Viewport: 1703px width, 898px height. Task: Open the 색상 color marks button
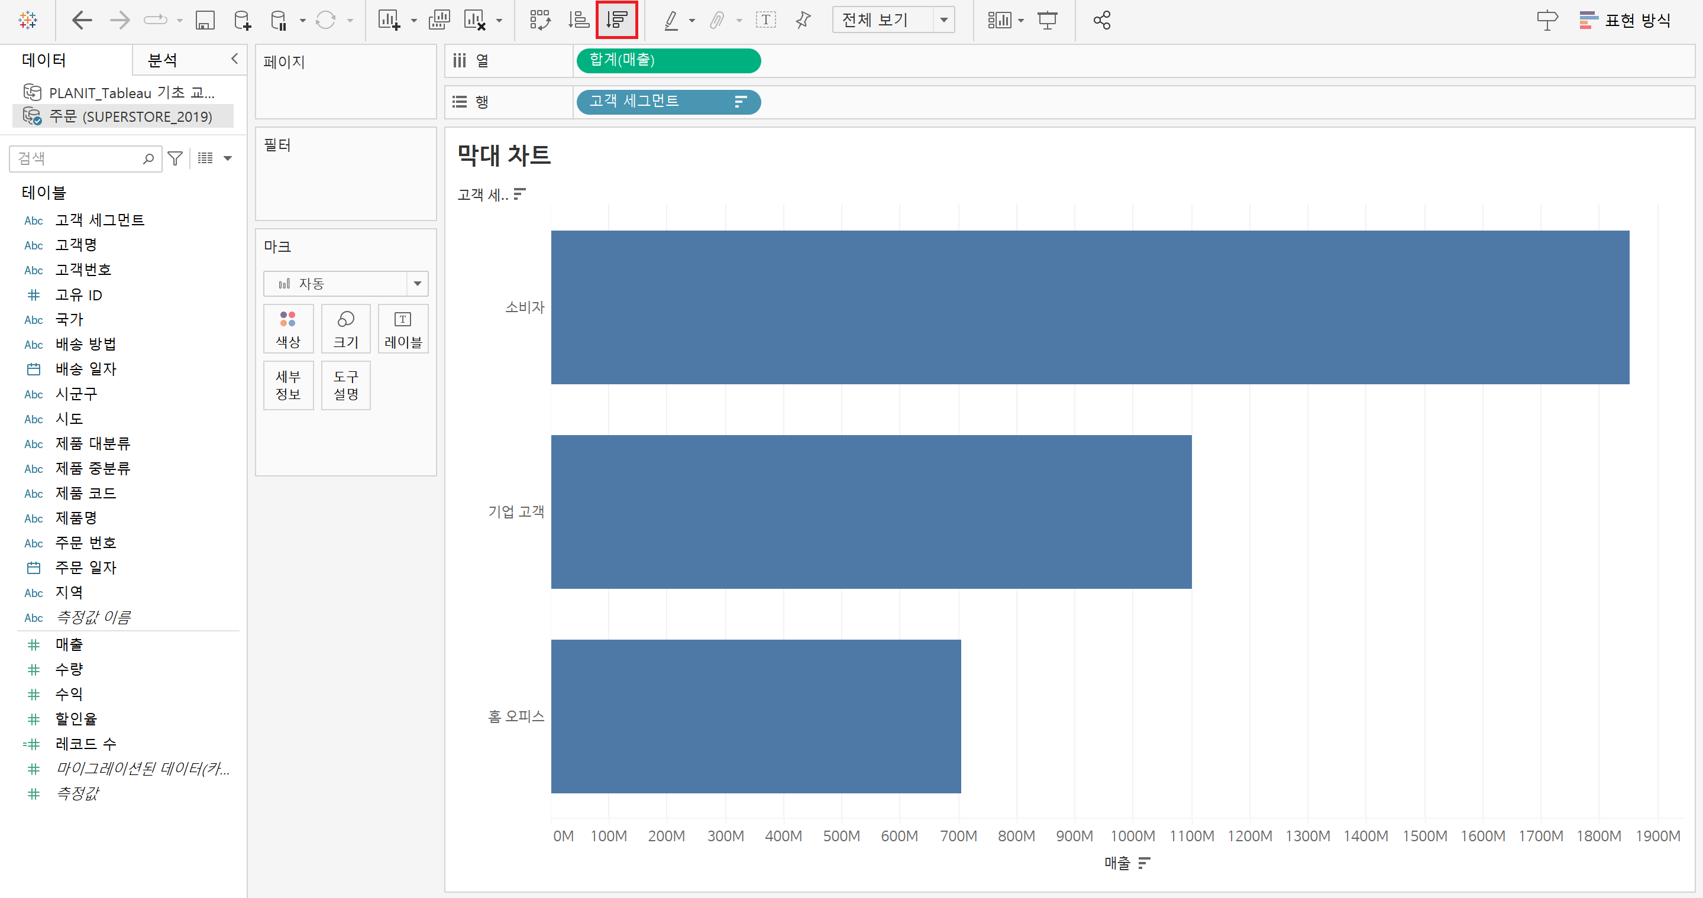(287, 329)
